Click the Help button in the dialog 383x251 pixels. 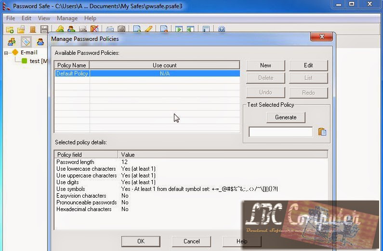(242, 241)
